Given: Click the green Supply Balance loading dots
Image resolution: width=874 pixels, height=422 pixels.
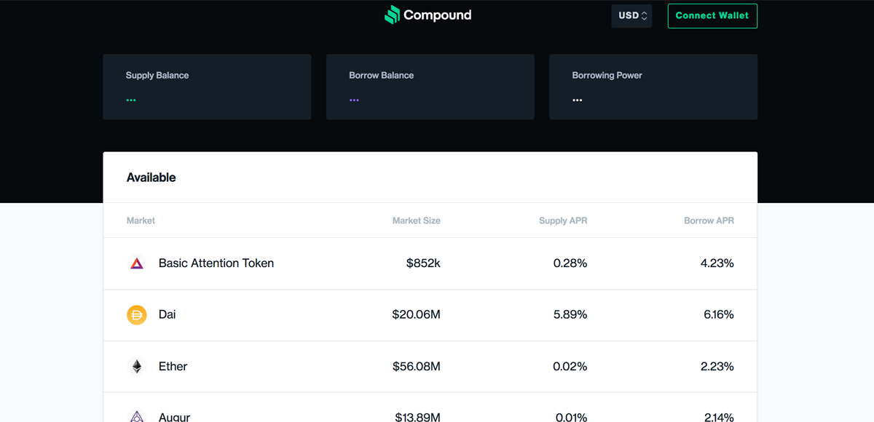Looking at the screenshot, I should [x=131, y=100].
